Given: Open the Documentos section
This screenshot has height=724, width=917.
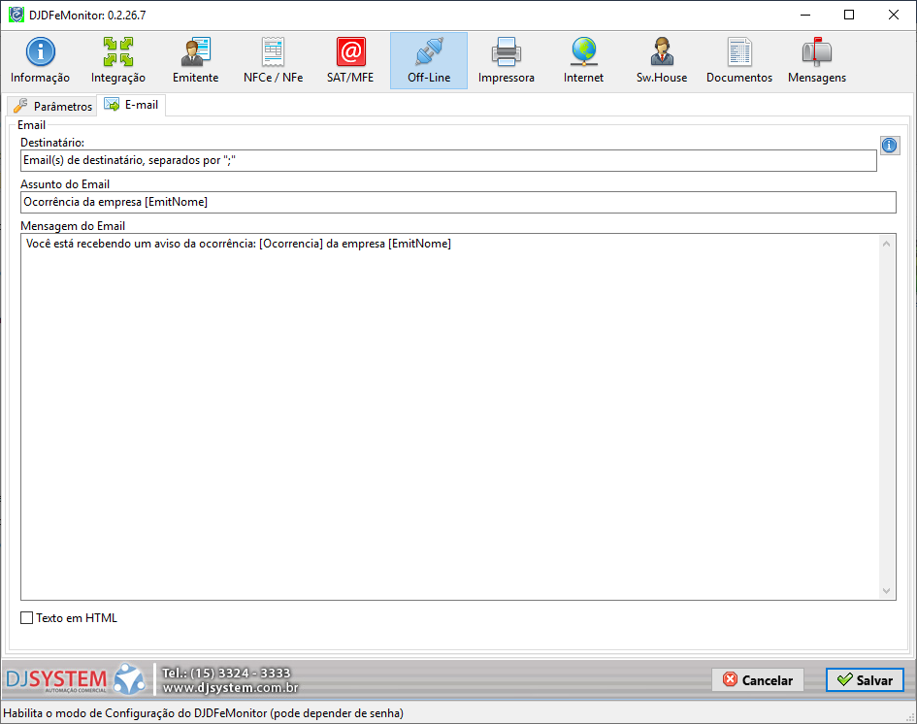Looking at the screenshot, I should [739, 60].
